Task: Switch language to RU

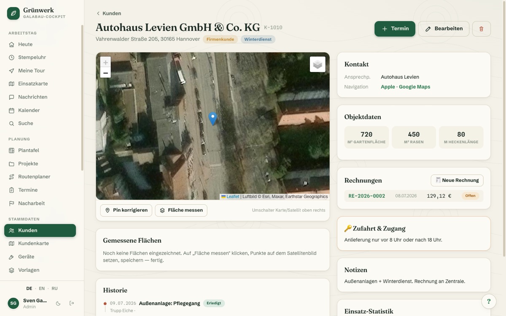Action: [x=55, y=289]
